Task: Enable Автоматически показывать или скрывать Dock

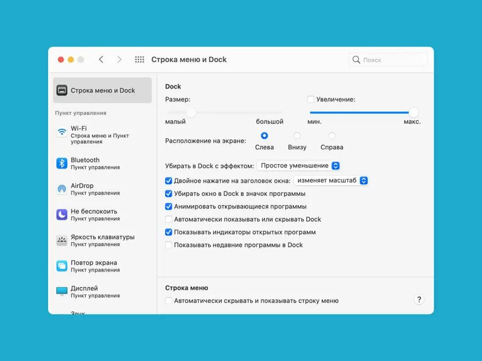Action: click(x=169, y=219)
